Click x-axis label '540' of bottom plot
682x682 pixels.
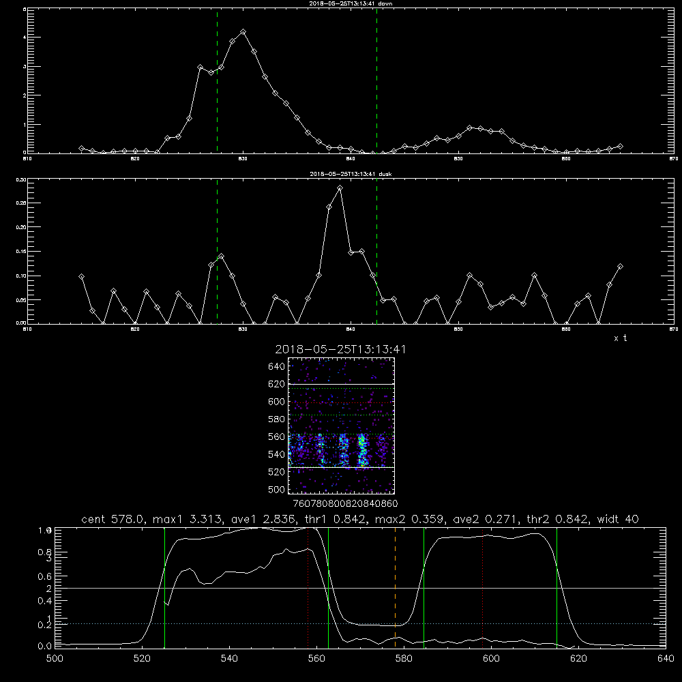[229, 659]
